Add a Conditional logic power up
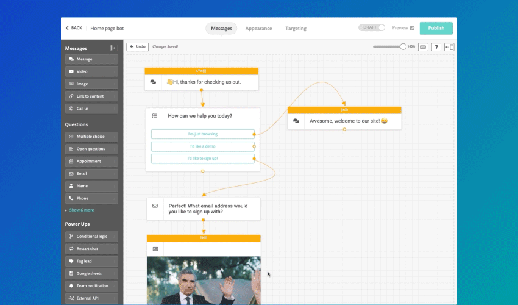The width and height of the screenshot is (518, 305). (91, 236)
